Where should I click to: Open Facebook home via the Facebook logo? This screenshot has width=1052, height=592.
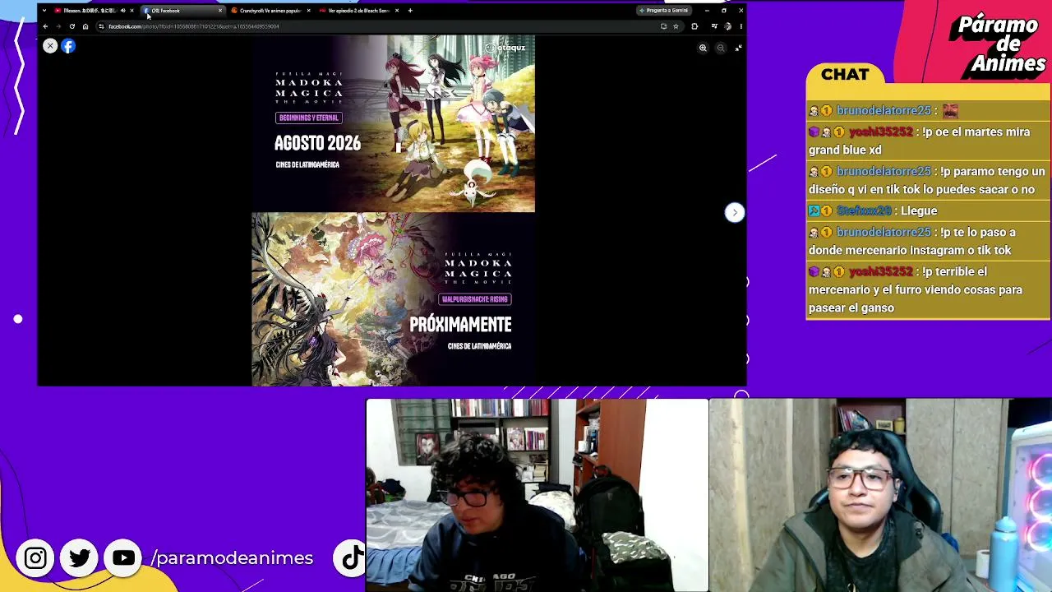tap(68, 46)
